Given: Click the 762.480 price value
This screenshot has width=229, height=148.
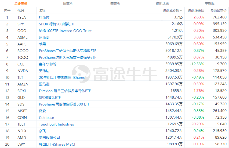Looking at the screenshot, I should point(220,17).
